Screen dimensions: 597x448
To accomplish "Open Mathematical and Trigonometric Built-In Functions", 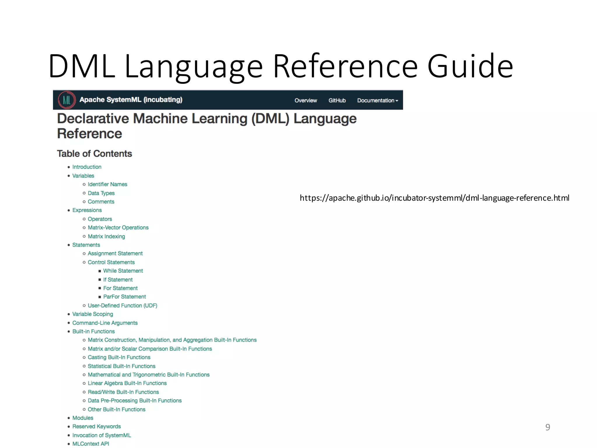I will tap(149, 374).
